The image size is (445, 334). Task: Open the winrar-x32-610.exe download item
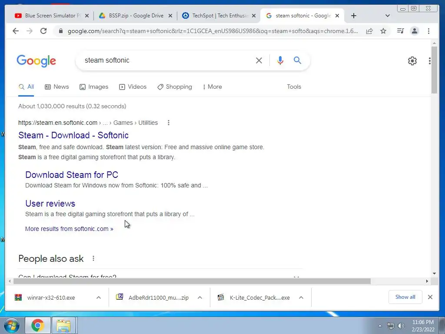pos(51,297)
